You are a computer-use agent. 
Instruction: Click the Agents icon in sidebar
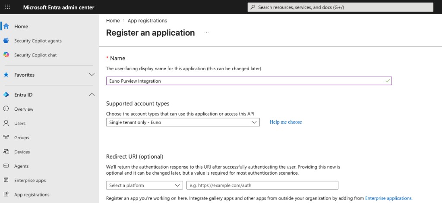click(6, 166)
